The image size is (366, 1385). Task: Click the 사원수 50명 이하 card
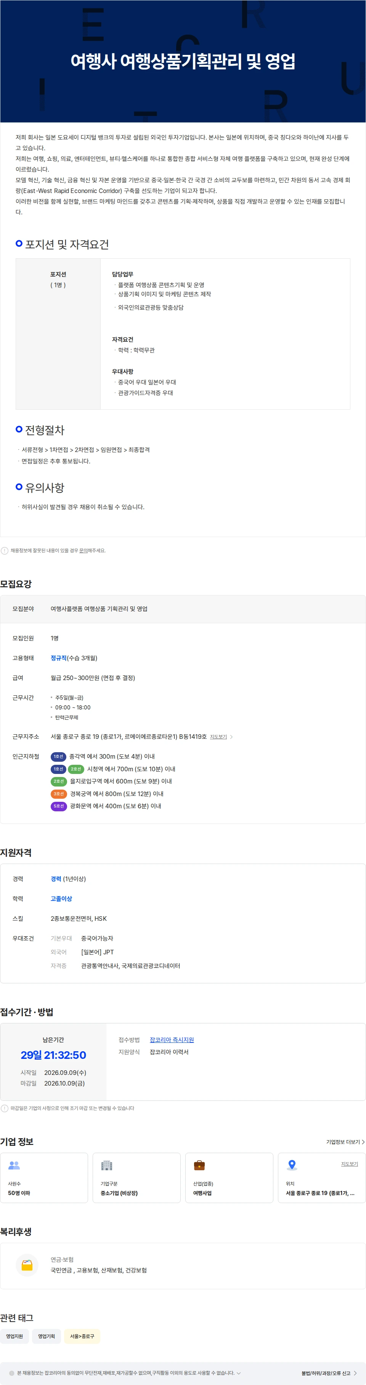click(44, 1177)
